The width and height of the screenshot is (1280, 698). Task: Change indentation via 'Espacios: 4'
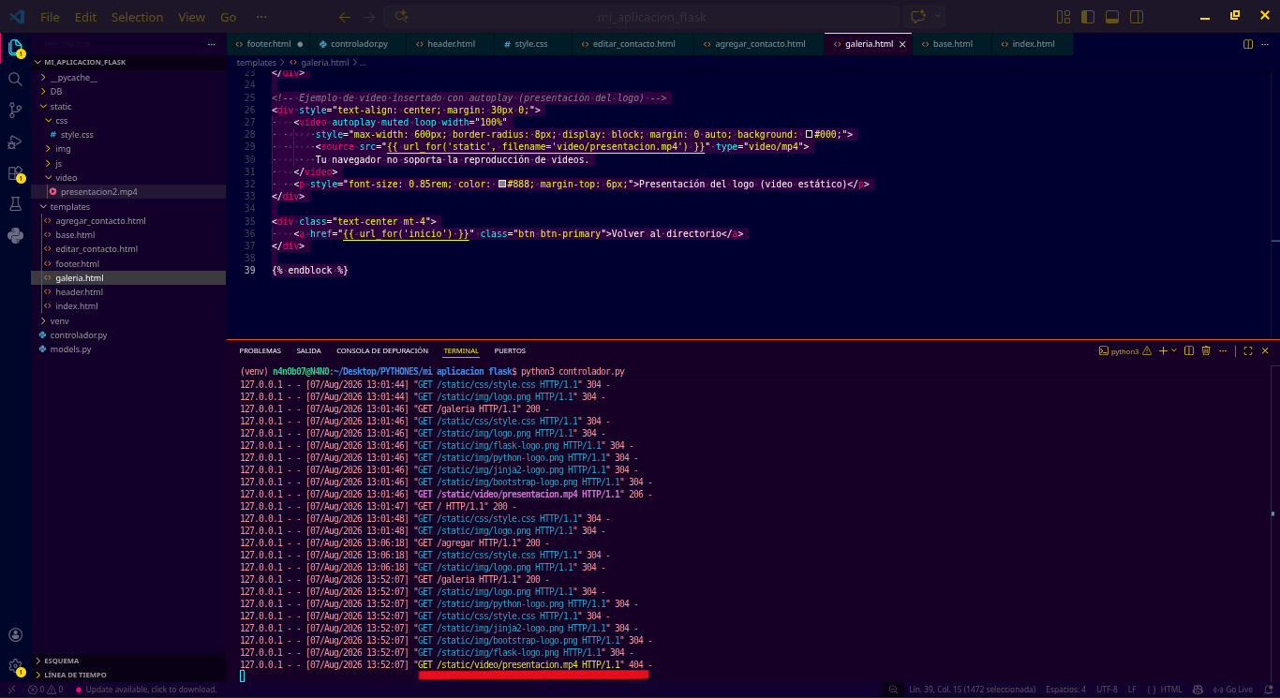click(1066, 690)
